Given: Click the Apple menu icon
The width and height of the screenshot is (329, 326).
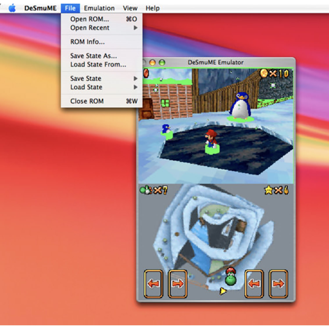Looking at the screenshot, I should click(12, 8).
